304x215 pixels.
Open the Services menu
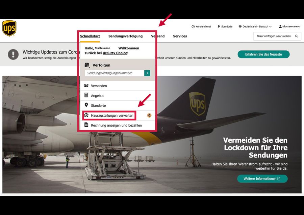click(180, 36)
